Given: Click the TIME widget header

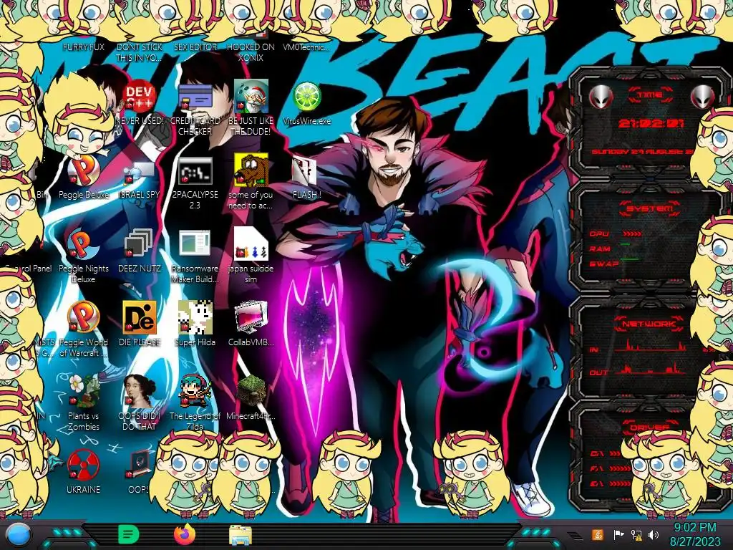Looking at the screenshot, I should (x=650, y=95).
